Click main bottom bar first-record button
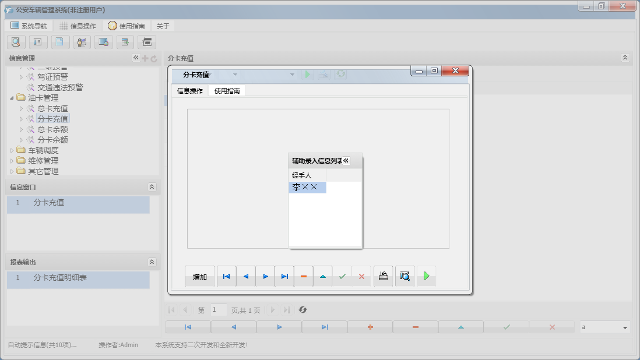The width and height of the screenshot is (640, 360). point(188,327)
